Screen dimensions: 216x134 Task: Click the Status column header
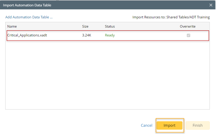[x=110, y=26]
